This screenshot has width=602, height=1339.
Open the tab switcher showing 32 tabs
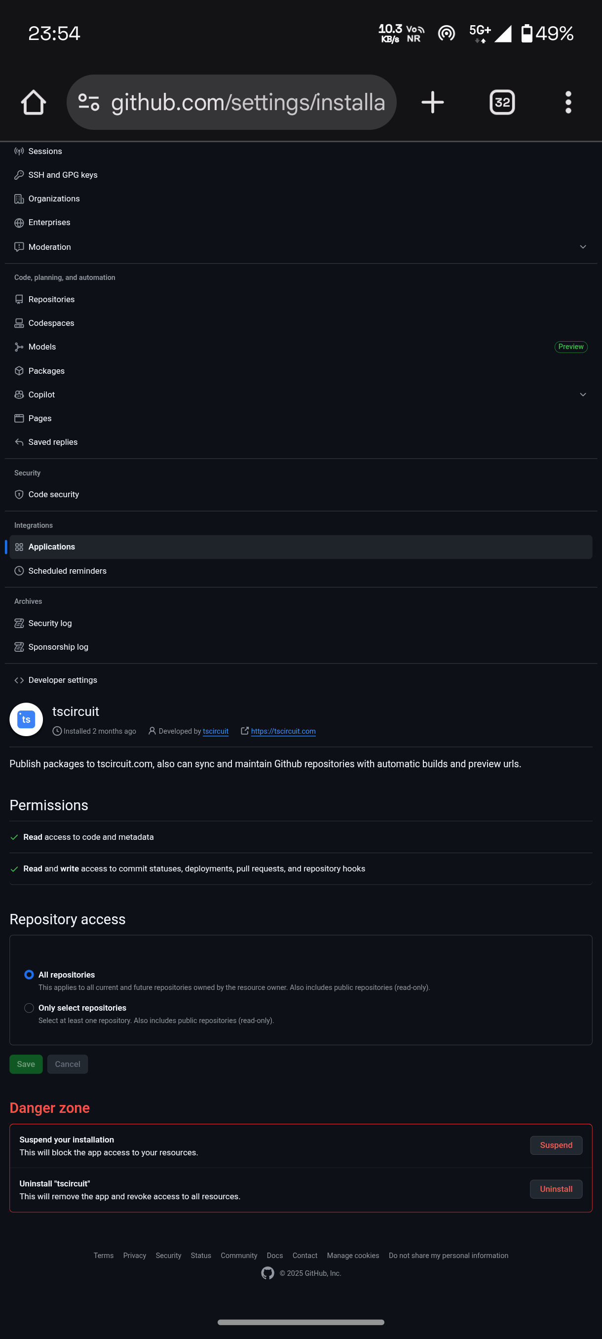(x=502, y=102)
